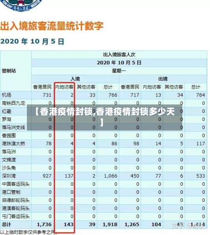The height and width of the screenshot is (235, 210).
Task: Click the value 927 in 深圳湾 row
Action: 47,176
